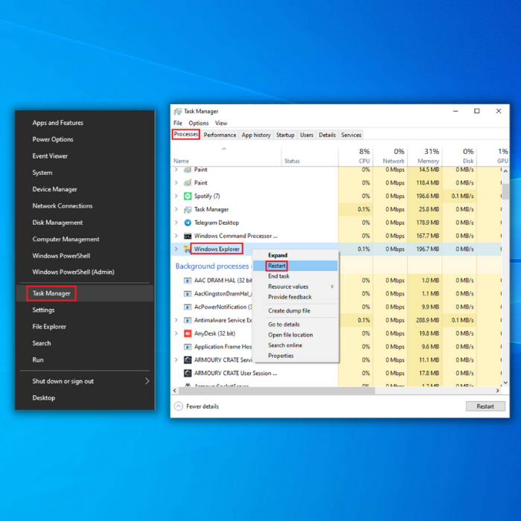This screenshot has height=521, width=521.
Task: Click the ARMOURY CRATE Service icon
Action: click(188, 359)
